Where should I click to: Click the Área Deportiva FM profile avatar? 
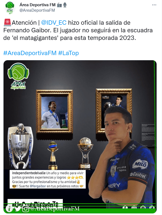pos(10,8)
